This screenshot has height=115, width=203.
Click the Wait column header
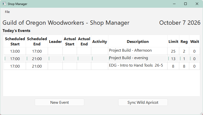[x=194, y=41]
